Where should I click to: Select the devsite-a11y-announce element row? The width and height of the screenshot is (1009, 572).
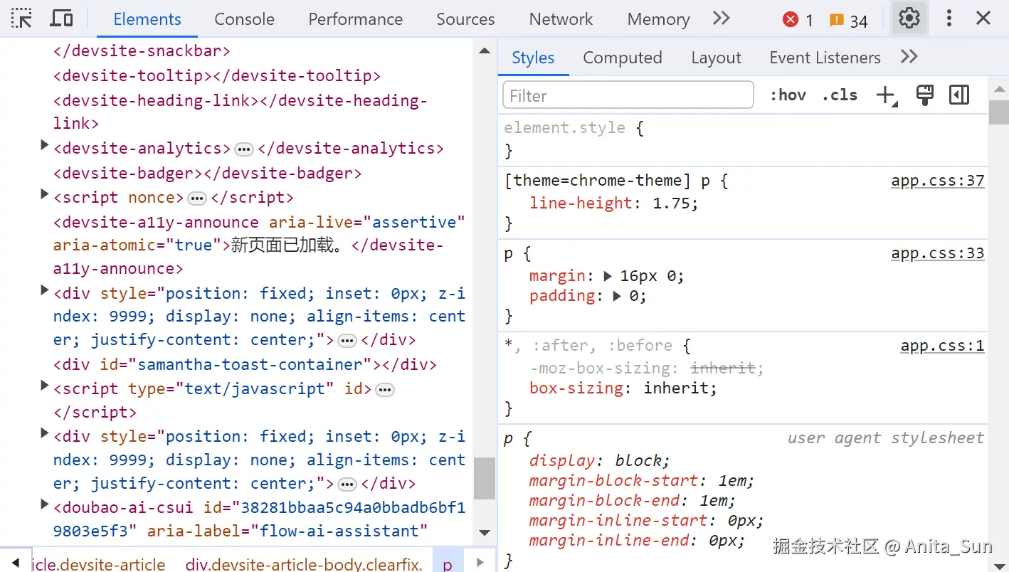point(259,245)
